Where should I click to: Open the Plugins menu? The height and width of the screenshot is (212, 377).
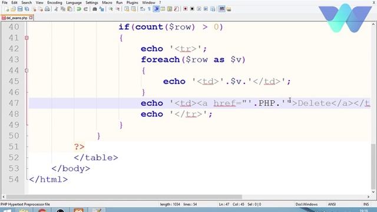[132, 2]
